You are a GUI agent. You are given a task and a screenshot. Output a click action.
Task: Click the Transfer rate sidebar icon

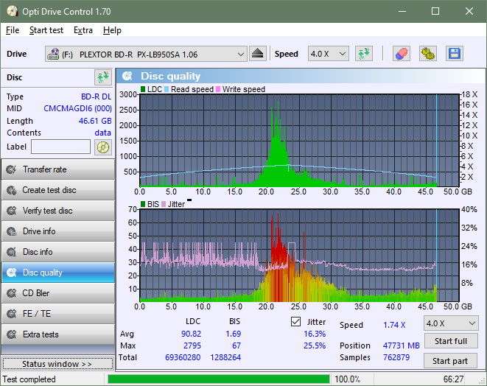point(12,169)
